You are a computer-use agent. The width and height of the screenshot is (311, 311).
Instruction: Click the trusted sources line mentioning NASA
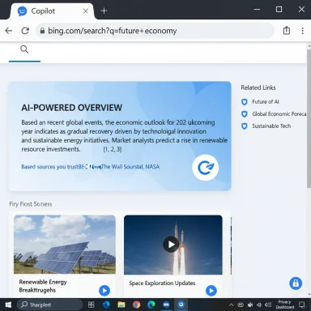click(x=90, y=167)
